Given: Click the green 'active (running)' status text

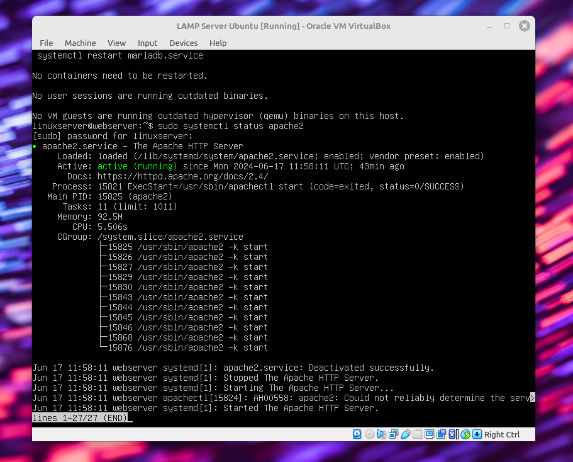Looking at the screenshot, I should (x=137, y=166).
